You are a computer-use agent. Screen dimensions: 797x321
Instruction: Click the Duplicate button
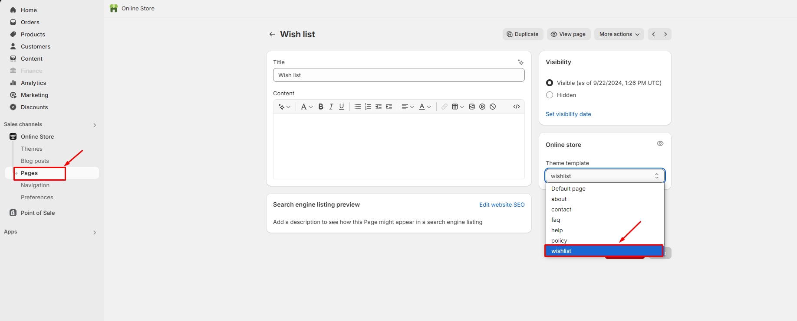point(523,34)
